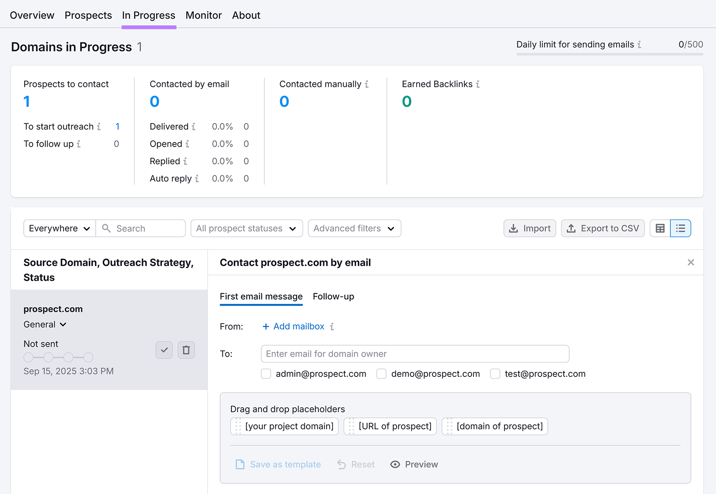Image resolution: width=716 pixels, height=494 pixels.
Task: Open the Everywhere dropdown
Action: [59, 228]
